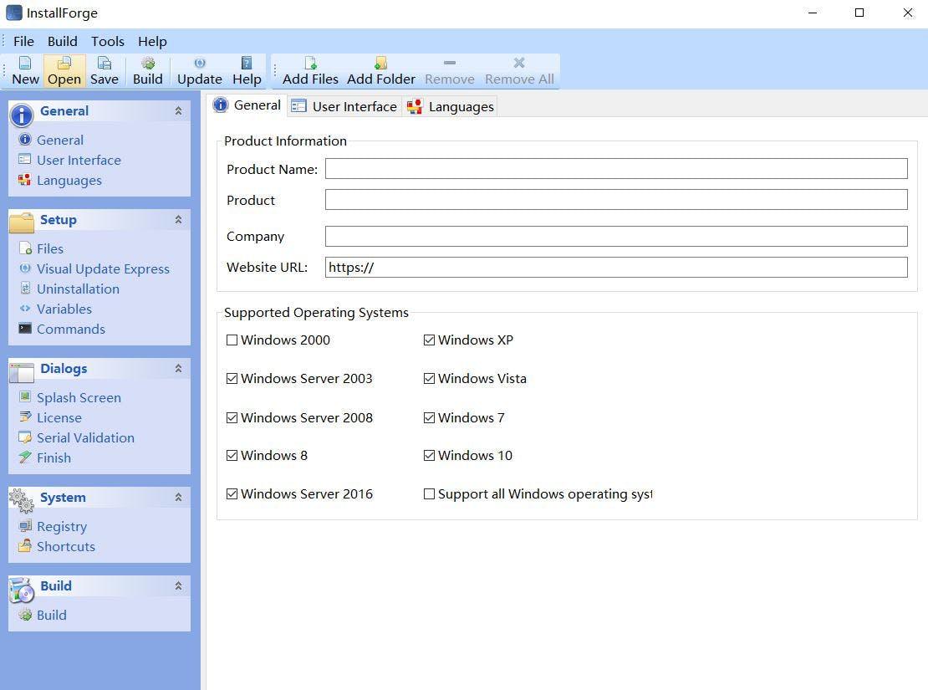
Task: Toggle the Windows 8 checkbox
Action: tap(232, 456)
